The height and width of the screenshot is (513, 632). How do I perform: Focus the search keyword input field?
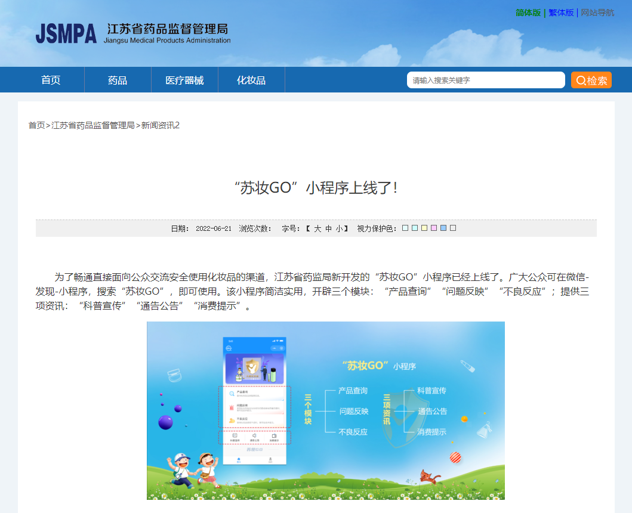tap(485, 80)
